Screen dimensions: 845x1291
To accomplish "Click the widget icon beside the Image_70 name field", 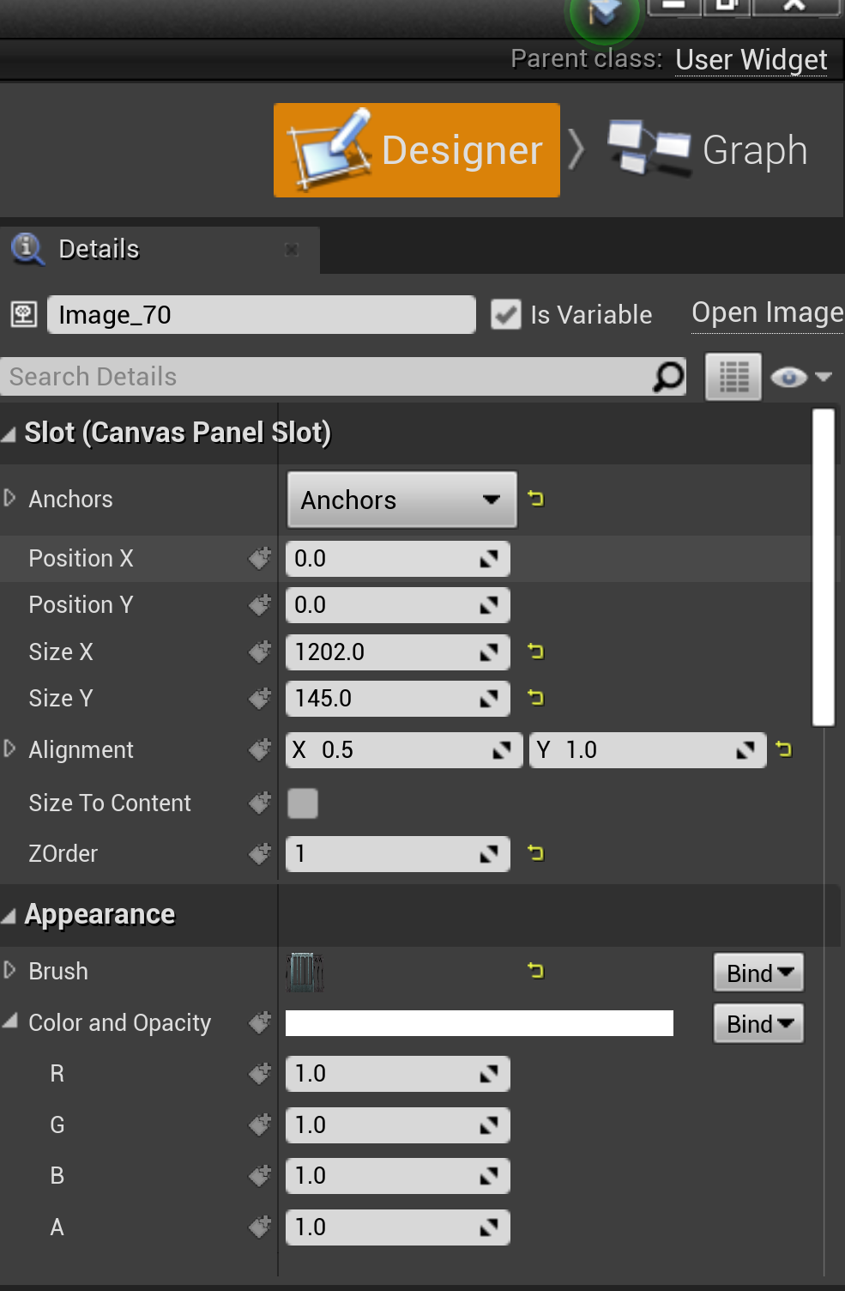I will point(23,314).
